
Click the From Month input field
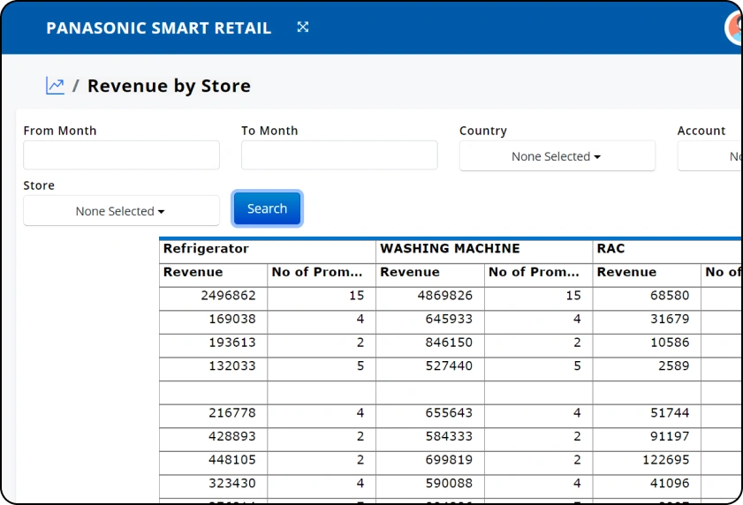[121, 155]
